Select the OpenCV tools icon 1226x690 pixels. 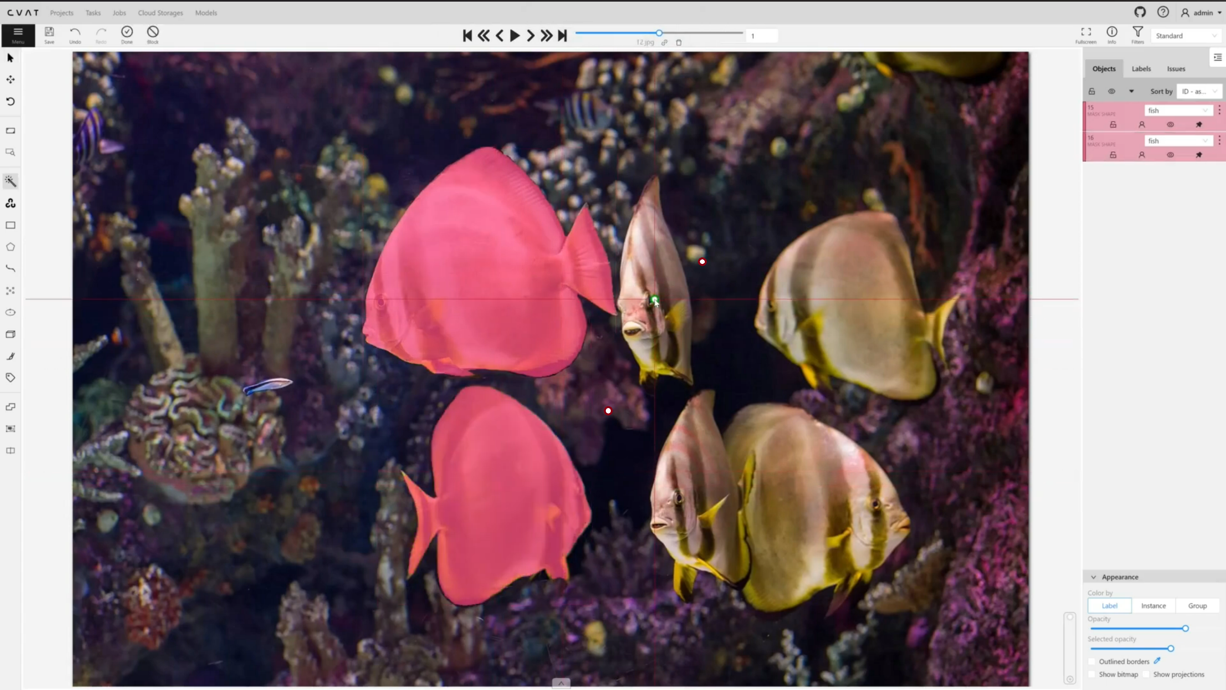tap(10, 203)
